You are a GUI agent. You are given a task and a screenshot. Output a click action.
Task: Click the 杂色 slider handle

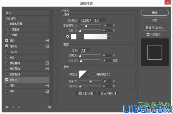80,31
